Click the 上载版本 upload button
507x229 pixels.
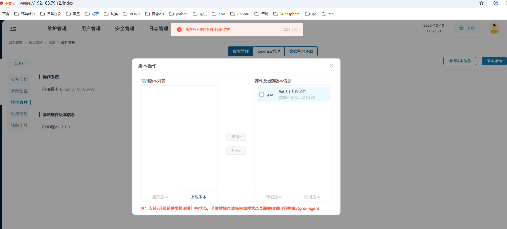click(x=198, y=197)
